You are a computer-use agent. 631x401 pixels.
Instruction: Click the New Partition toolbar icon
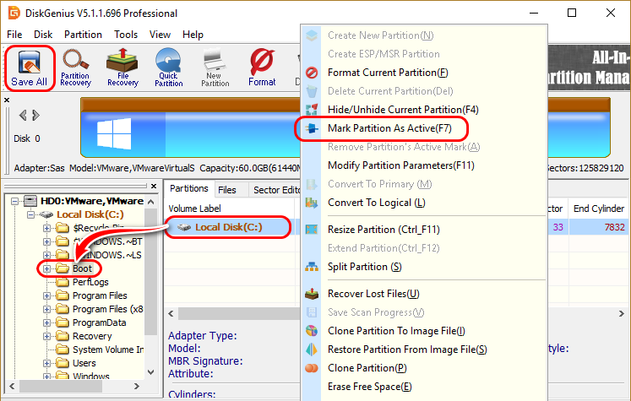click(x=215, y=68)
